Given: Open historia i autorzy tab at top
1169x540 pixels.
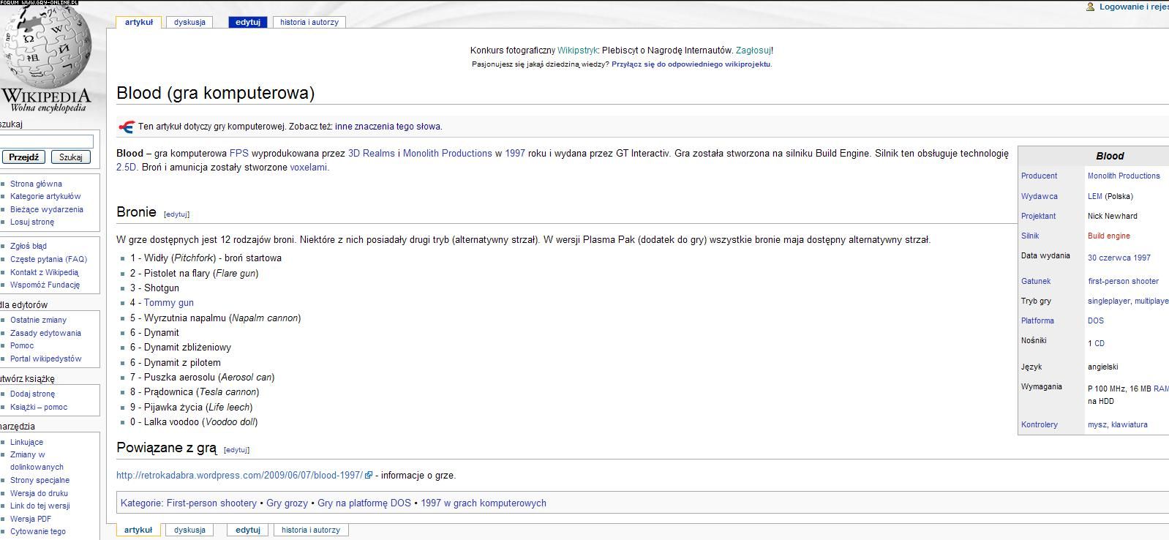Looking at the screenshot, I should pyautogui.click(x=309, y=22).
